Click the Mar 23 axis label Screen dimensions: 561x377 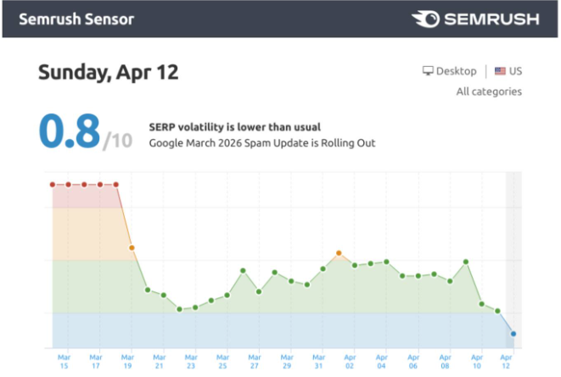click(191, 361)
